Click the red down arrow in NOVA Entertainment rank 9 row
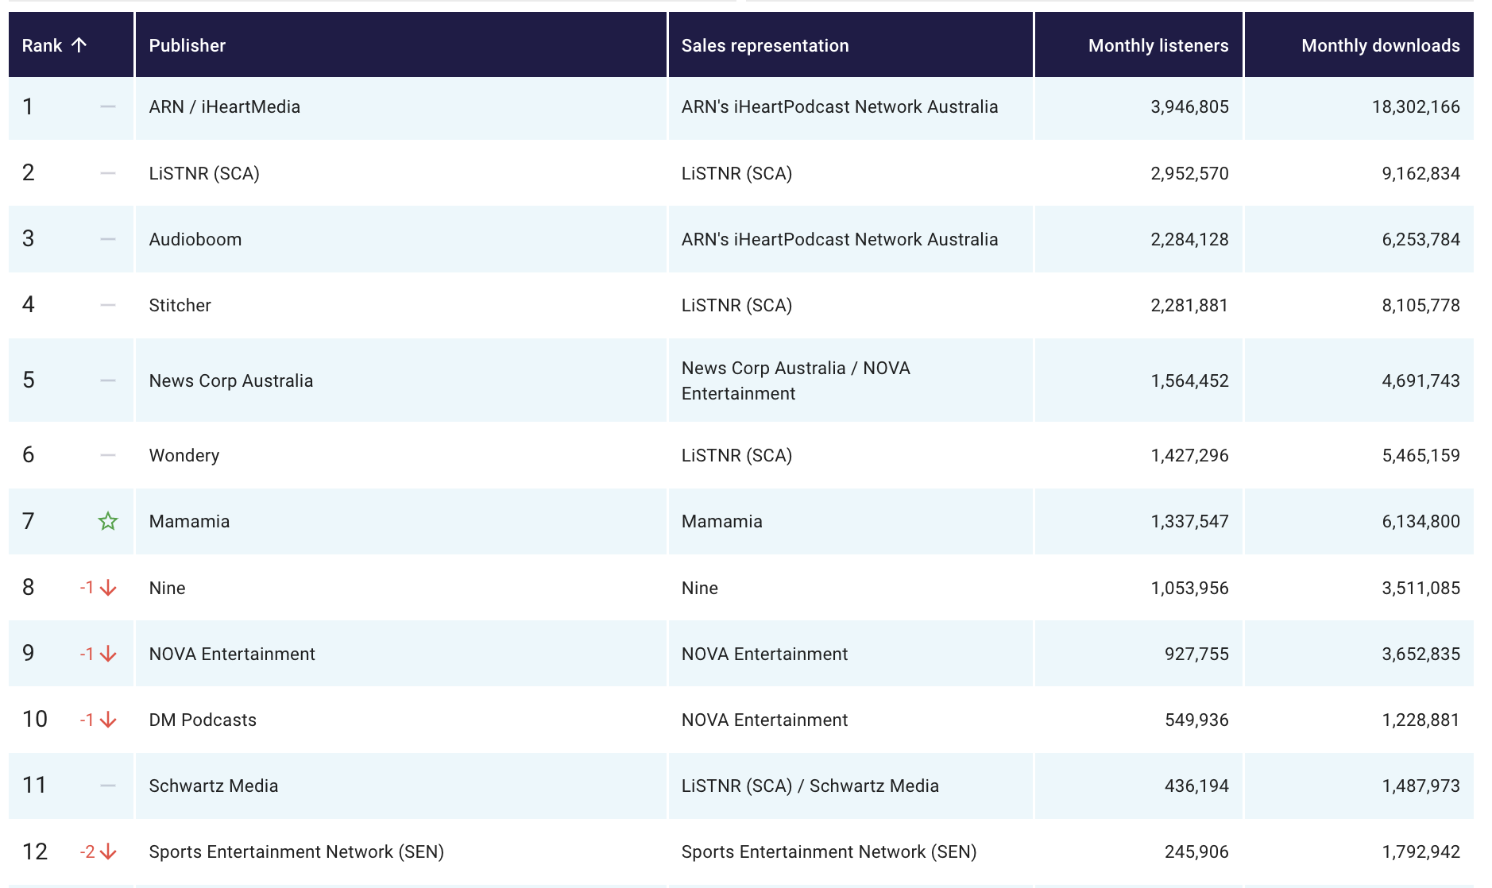The image size is (1492, 888). 108,654
